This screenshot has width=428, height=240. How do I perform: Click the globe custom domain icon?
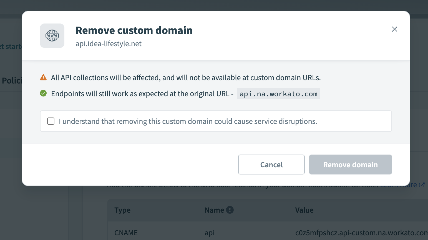pyautogui.click(x=52, y=35)
